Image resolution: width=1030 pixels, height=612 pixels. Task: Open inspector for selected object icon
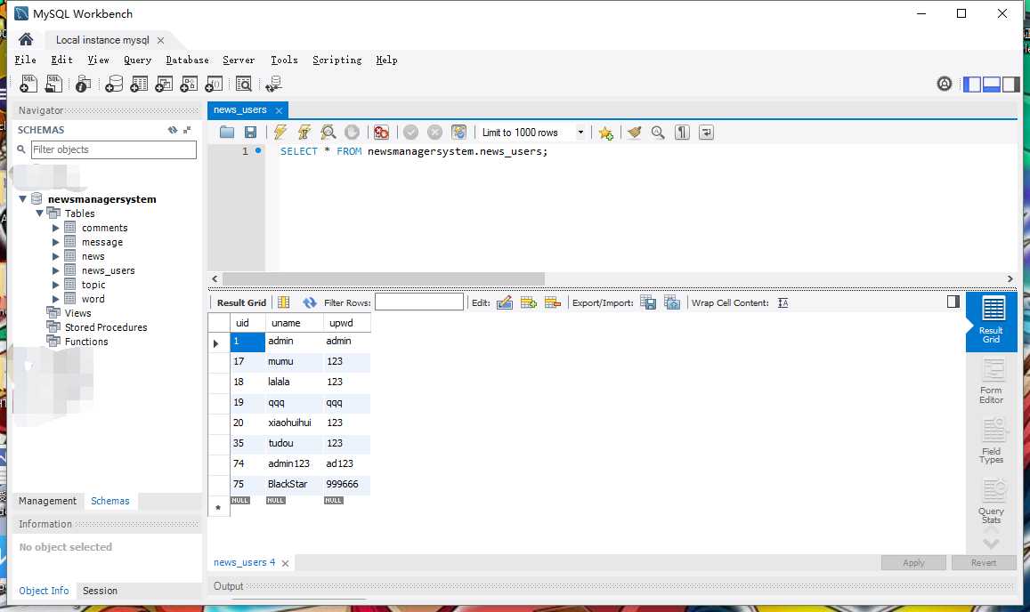(83, 84)
